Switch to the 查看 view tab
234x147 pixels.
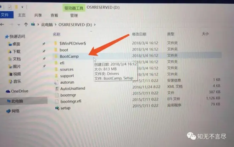pyautogui.click(x=54, y=15)
